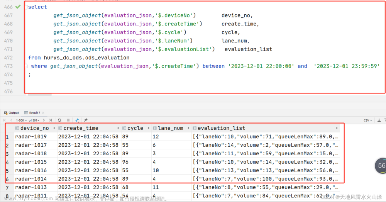Sort by cycle using its sort arrows

[x=149, y=128]
